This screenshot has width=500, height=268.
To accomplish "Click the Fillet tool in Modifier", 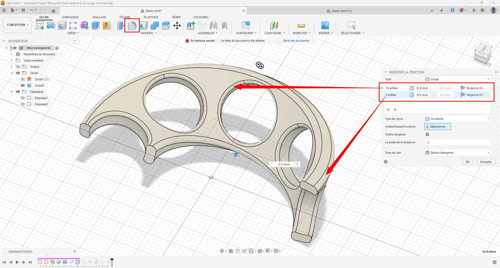I will coord(132,26).
